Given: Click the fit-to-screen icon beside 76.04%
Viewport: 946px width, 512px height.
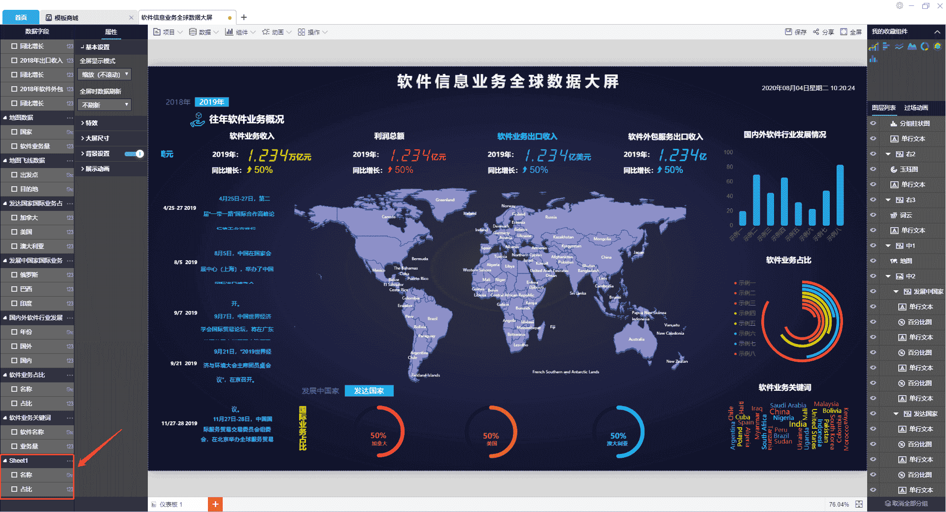Looking at the screenshot, I should tap(859, 504).
